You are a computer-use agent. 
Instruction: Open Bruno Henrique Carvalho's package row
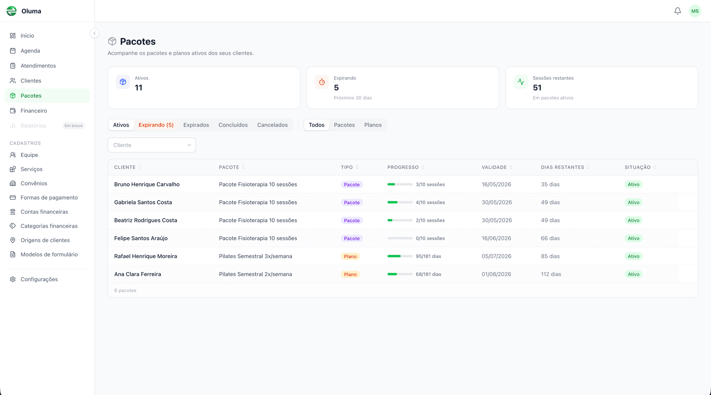(x=147, y=184)
